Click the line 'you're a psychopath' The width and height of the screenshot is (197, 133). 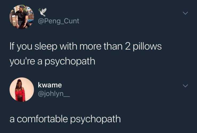53,62
